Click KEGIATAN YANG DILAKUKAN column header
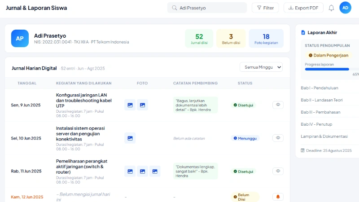359x202 pixels. pos(84,83)
